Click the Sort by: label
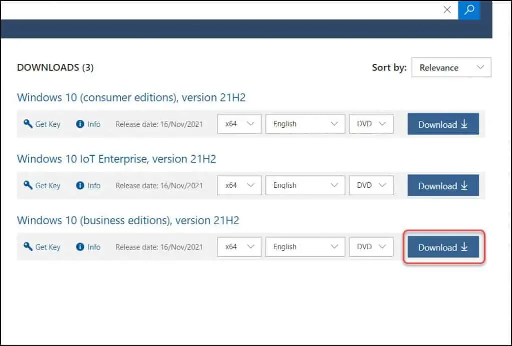This screenshot has width=512, height=346. click(x=389, y=67)
